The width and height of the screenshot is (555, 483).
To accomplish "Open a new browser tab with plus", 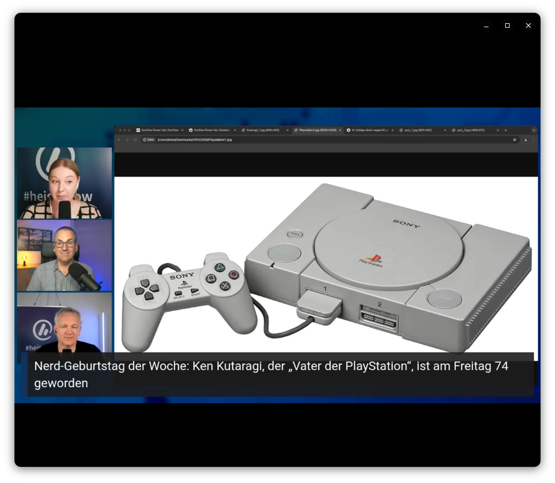I will click(506, 130).
